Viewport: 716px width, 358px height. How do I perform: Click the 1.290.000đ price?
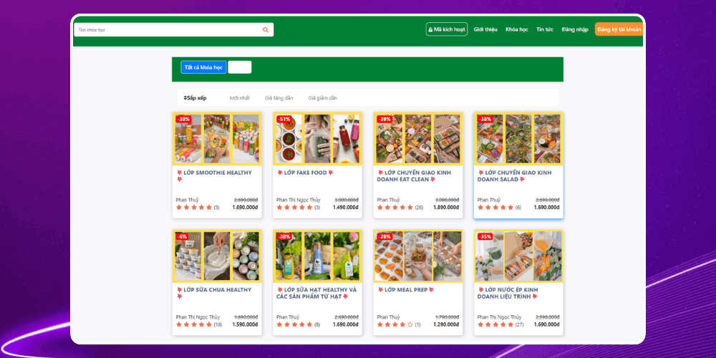click(446, 324)
